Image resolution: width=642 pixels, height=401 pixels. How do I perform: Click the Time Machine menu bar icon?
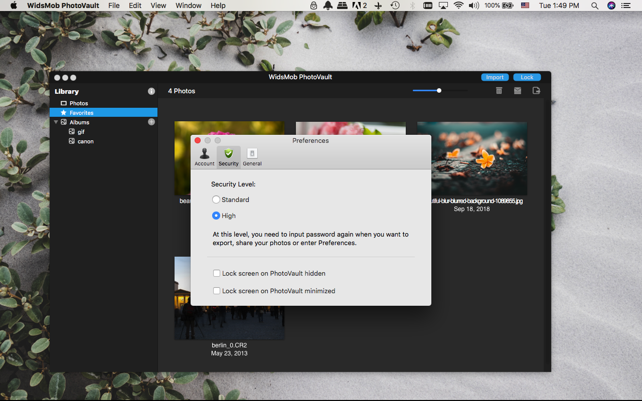[x=395, y=6]
